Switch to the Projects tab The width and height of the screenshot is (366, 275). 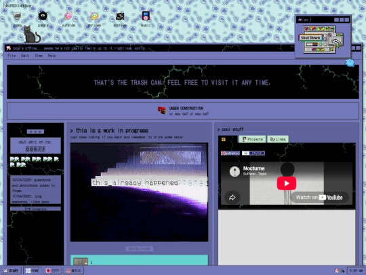point(252,139)
